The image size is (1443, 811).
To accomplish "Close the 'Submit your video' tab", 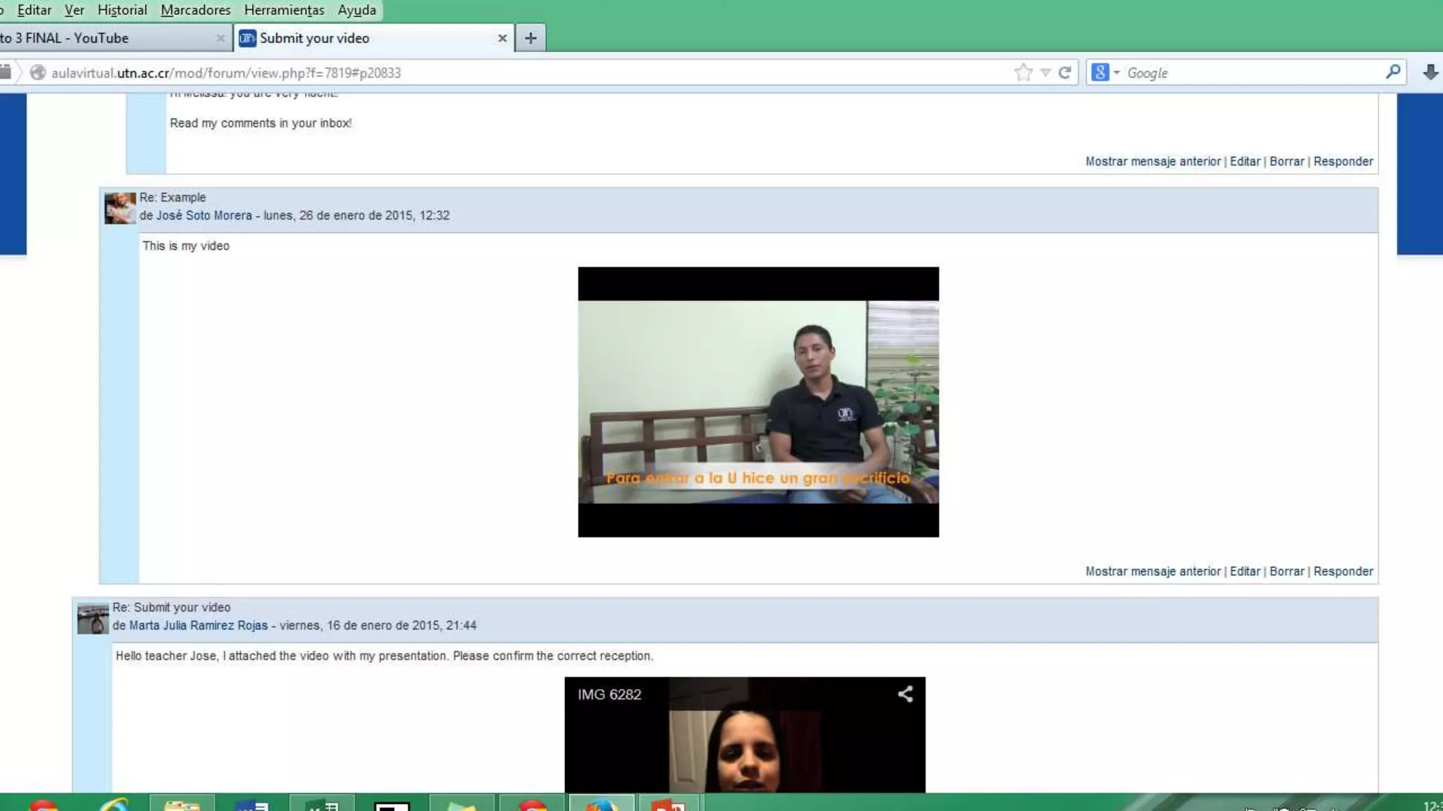I will (502, 38).
